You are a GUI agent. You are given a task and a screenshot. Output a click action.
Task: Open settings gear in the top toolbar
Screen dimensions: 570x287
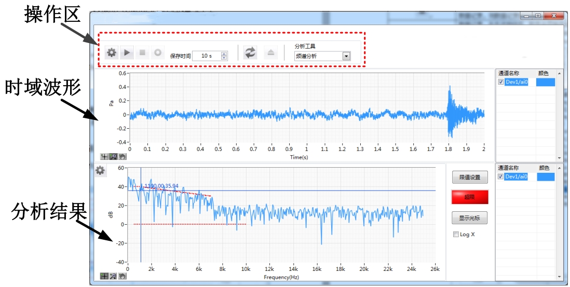click(111, 52)
